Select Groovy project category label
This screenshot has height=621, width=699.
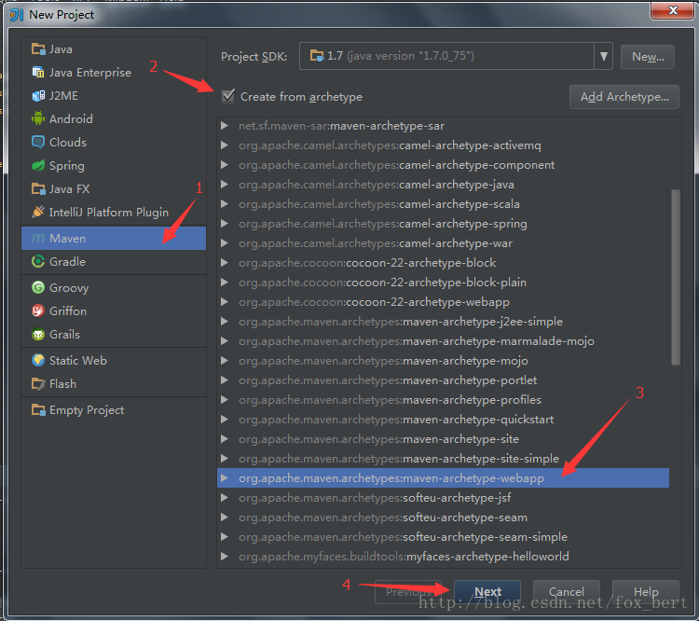(69, 288)
